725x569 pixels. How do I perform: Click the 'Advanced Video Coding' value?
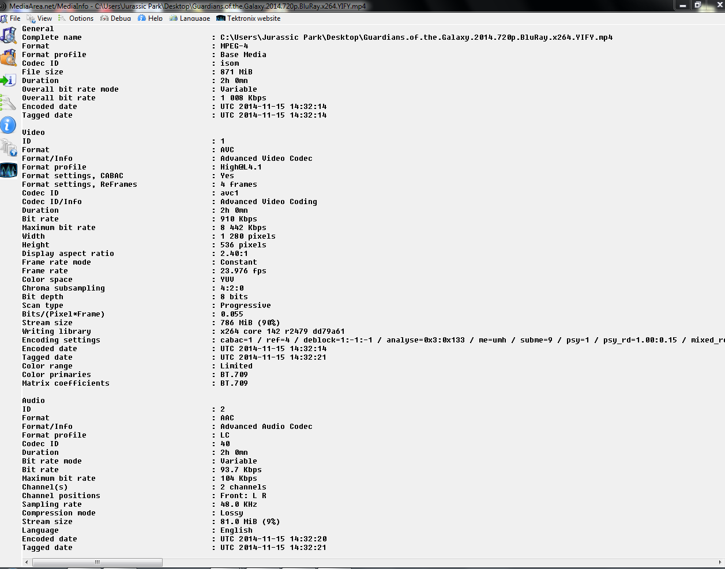click(x=269, y=202)
